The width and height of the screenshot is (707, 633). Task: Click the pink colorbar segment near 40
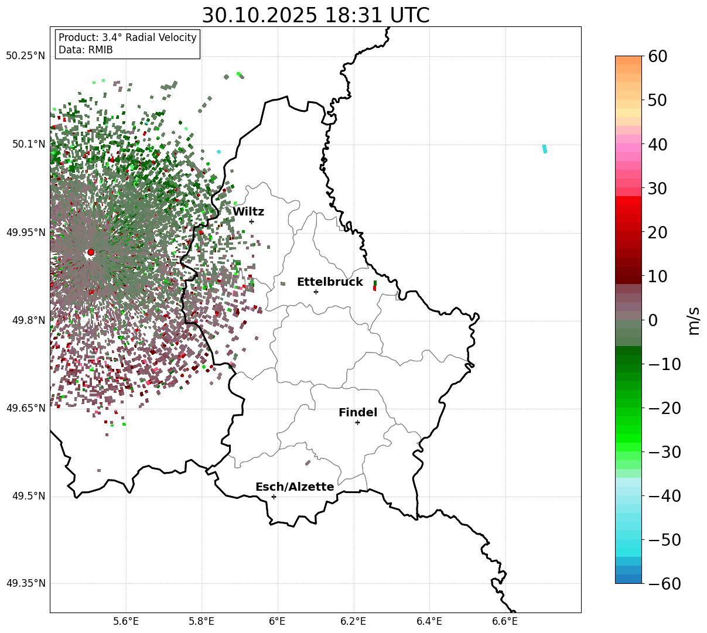[x=629, y=148]
